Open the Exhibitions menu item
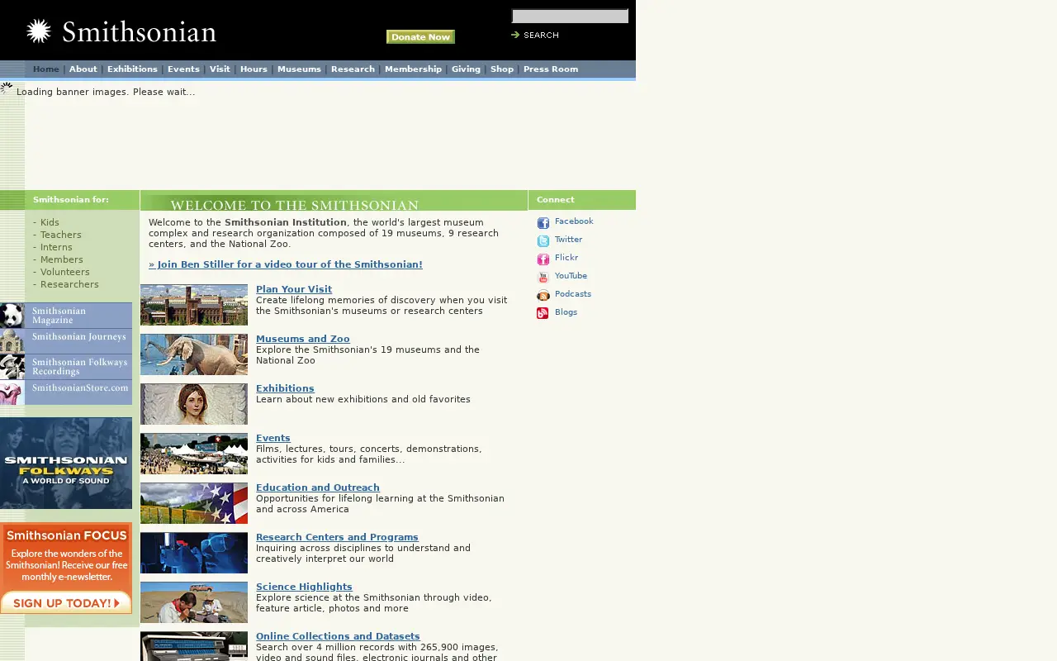This screenshot has width=1057, height=661. [x=132, y=69]
